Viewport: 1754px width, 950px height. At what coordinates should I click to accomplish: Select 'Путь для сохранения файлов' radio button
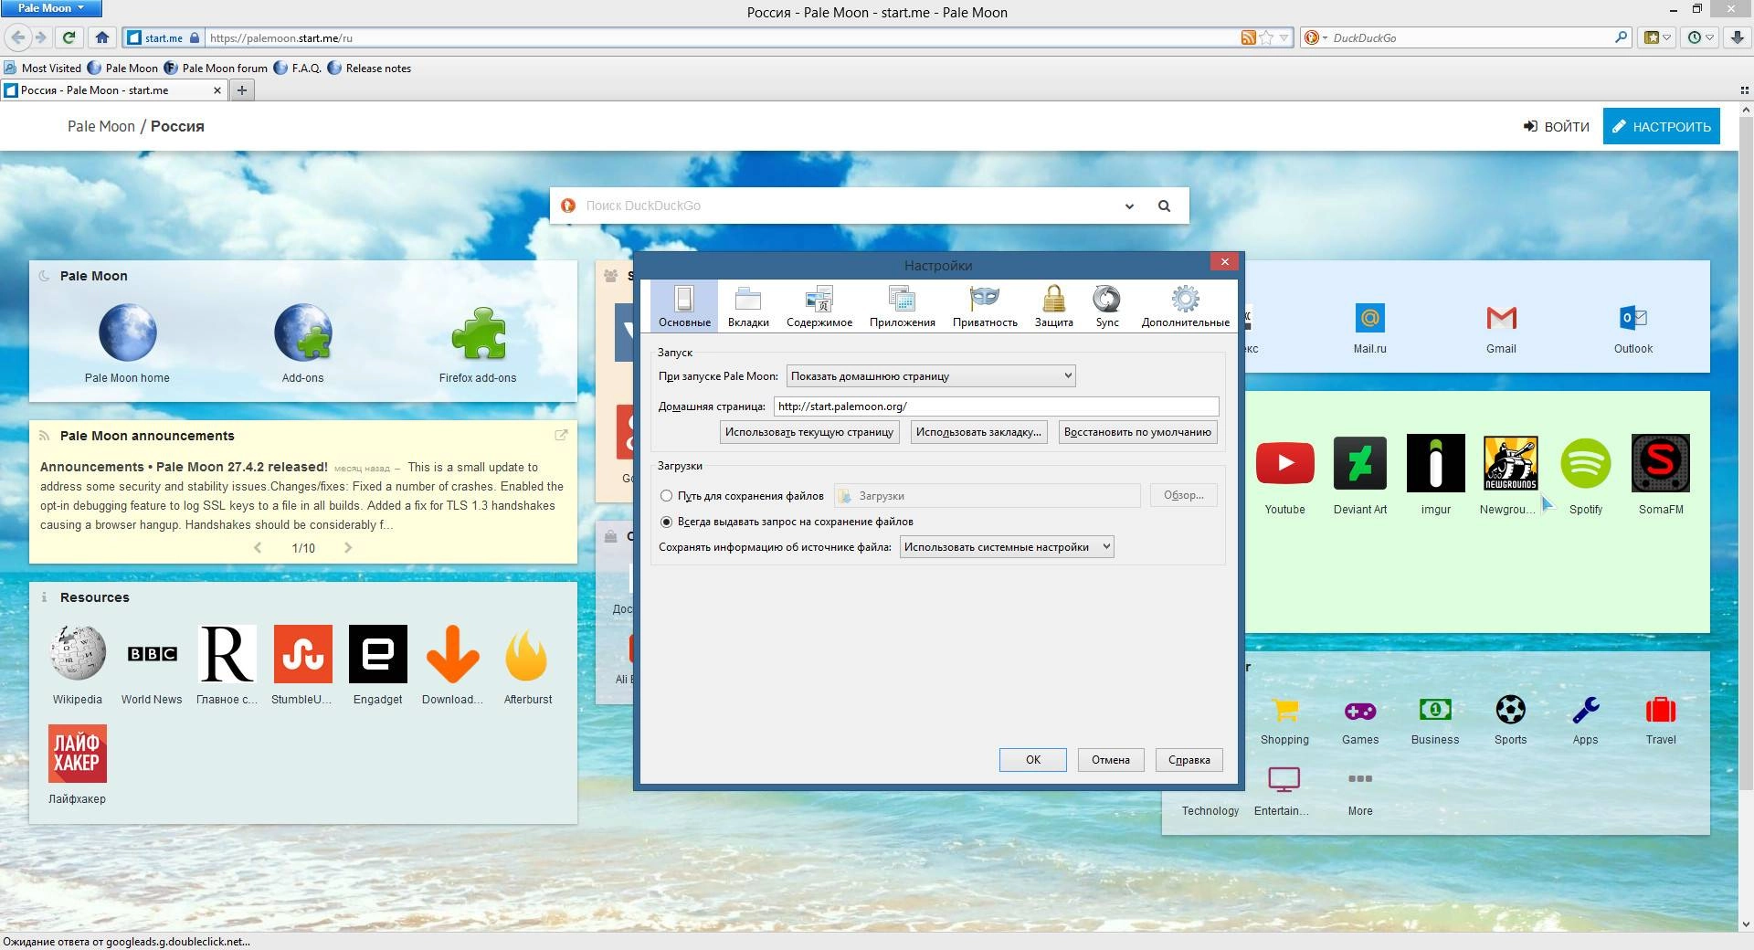click(666, 495)
